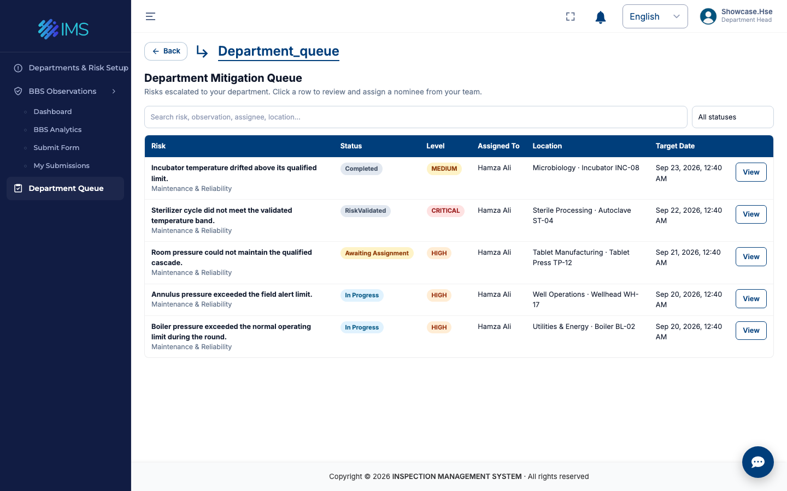Click the Departments & Risk Setup icon
Screen dimensions: 787x491
(18, 68)
